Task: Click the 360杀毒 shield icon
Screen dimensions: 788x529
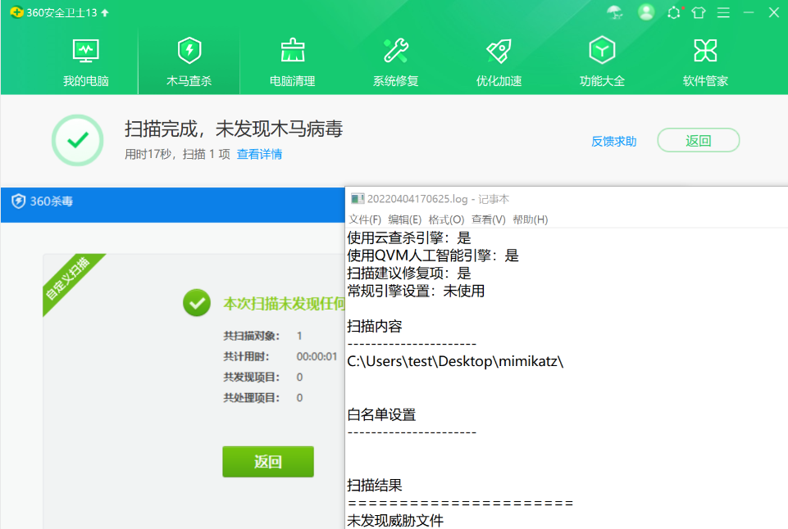Action: point(19,201)
